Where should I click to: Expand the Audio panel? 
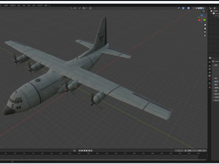[216, 91]
